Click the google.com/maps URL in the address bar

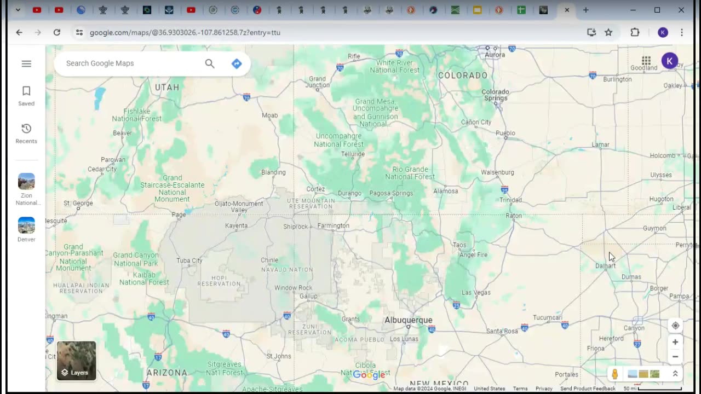click(185, 32)
